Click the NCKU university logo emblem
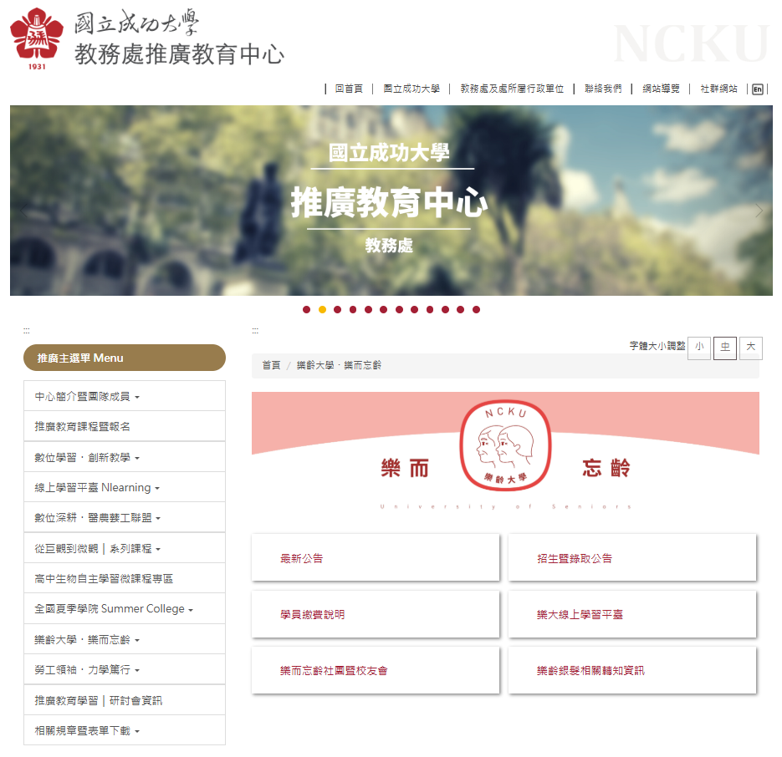 tap(37, 38)
